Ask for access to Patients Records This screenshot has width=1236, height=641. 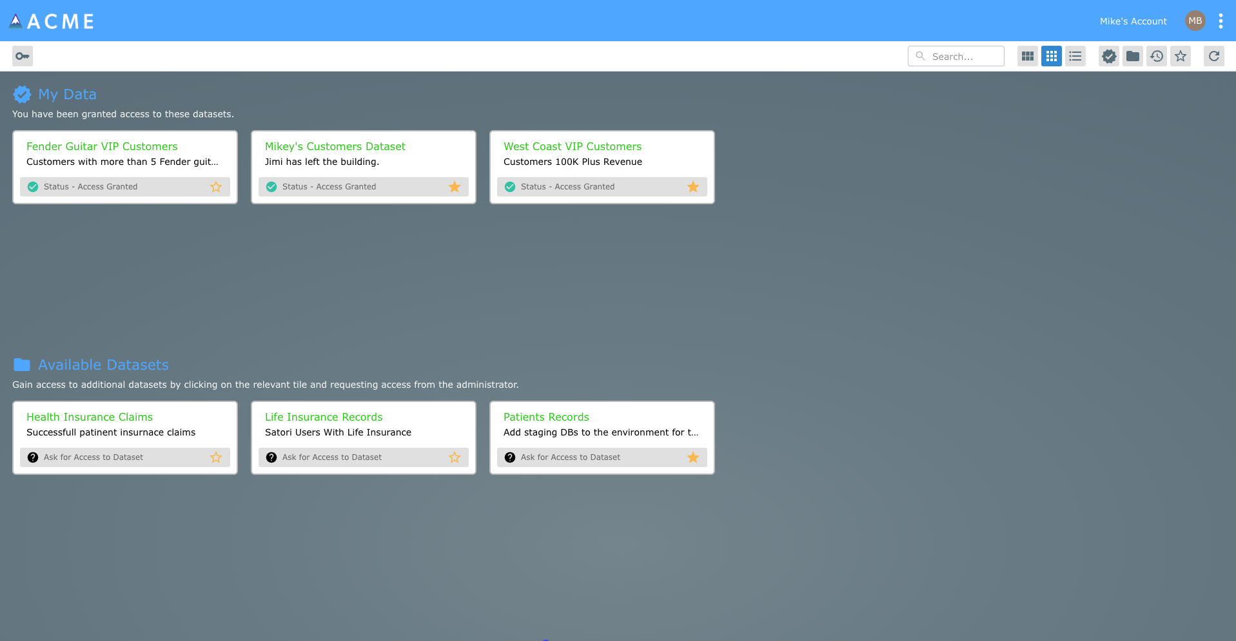tap(571, 457)
